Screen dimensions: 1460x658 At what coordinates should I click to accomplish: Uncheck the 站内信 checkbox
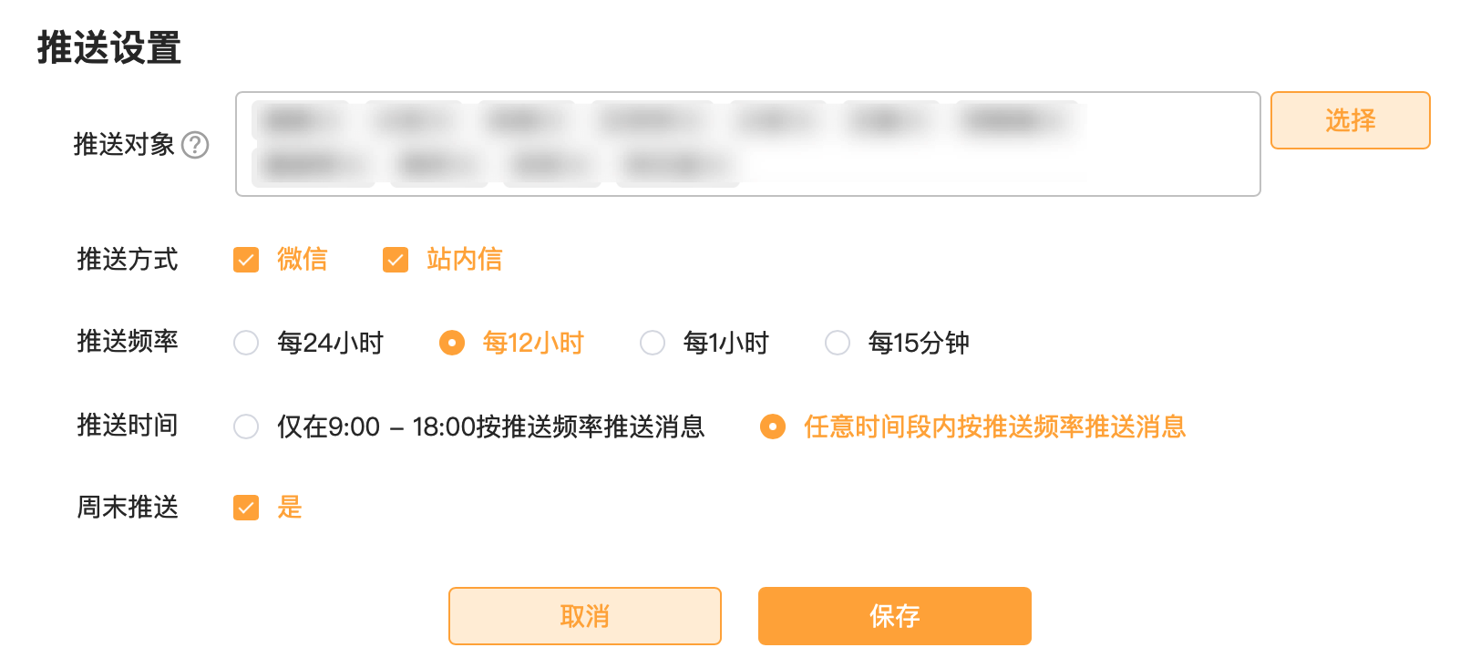396,260
